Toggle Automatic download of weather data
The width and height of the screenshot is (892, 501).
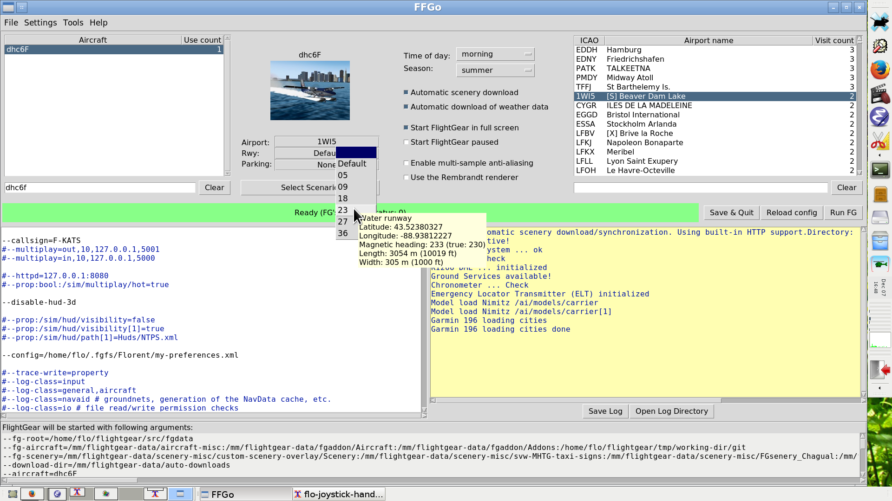click(406, 107)
